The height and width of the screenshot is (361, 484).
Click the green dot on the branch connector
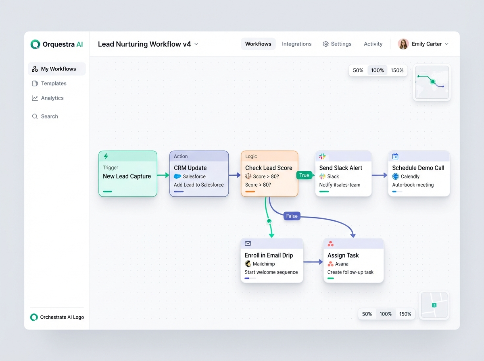click(269, 221)
